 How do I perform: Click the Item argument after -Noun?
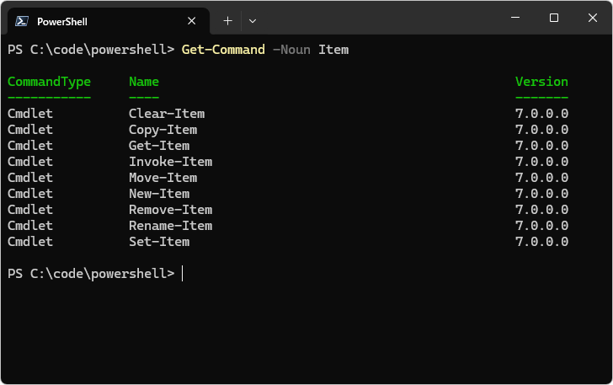click(x=333, y=50)
